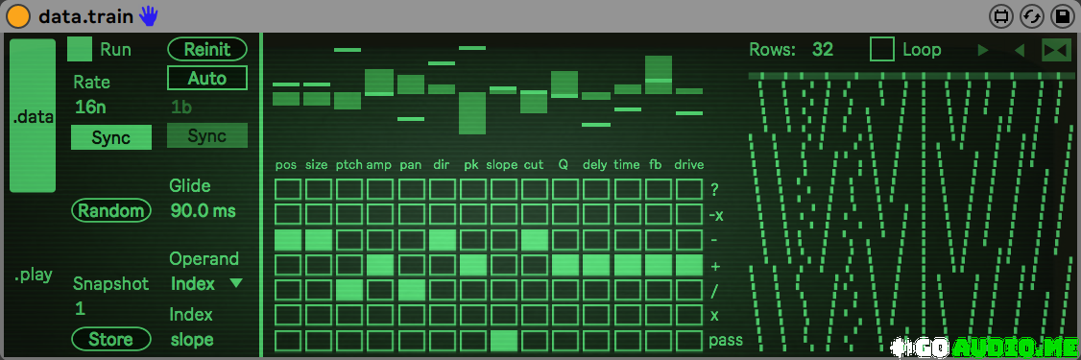Switch to the .data tab

(33, 116)
